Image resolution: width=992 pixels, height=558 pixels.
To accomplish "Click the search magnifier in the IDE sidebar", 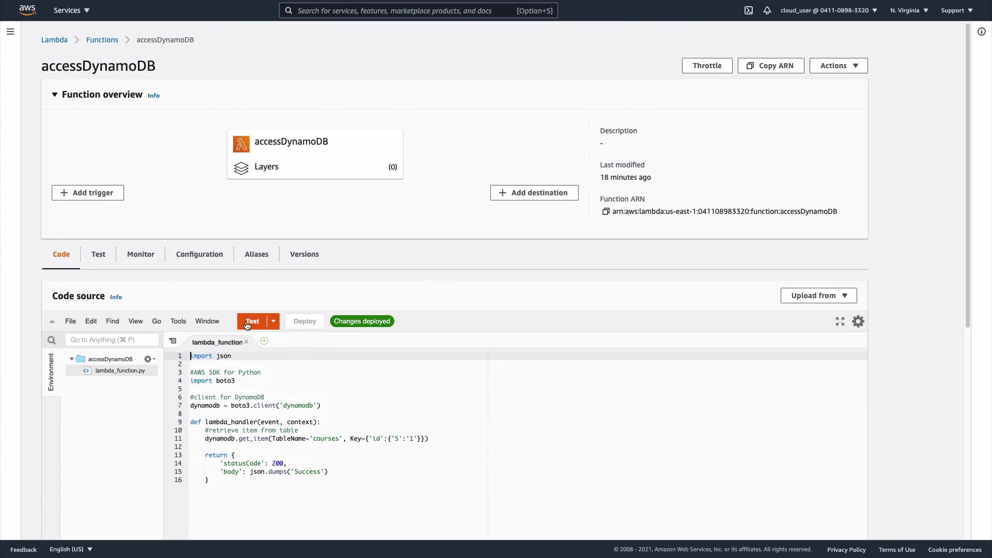I will point(51,340).
